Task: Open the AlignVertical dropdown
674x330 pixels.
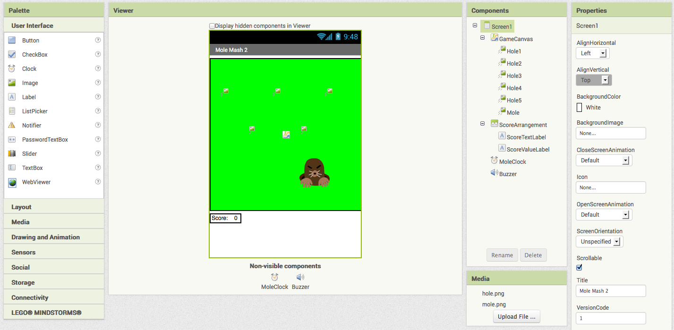Action: [594, 80]
